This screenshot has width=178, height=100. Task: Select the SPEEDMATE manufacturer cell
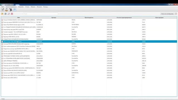coord(75,51)
